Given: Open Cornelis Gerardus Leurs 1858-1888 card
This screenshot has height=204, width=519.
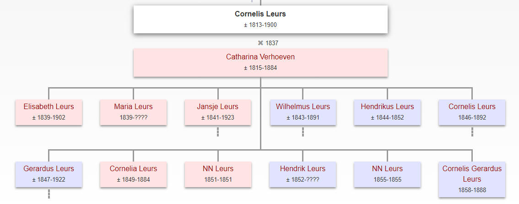Looking at the screenshot, I should click(472, 179).
